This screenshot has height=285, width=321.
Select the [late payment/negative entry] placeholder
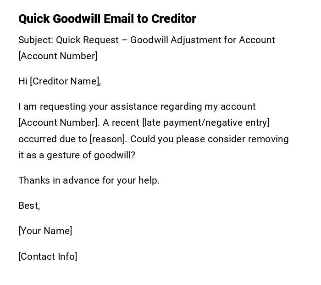(206, 123)
